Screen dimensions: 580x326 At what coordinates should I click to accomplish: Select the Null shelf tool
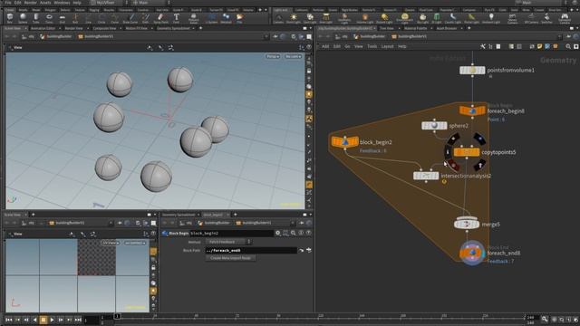[x=75, y=18]
